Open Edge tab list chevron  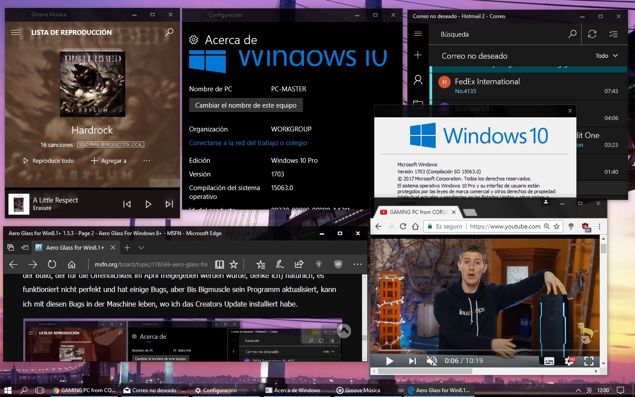(x=141, y=247)
